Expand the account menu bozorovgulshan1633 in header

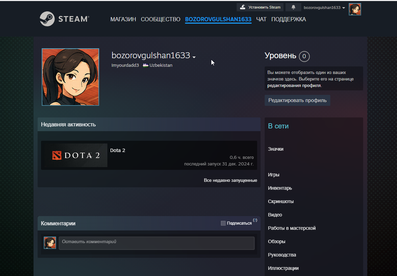coord(324,8)
